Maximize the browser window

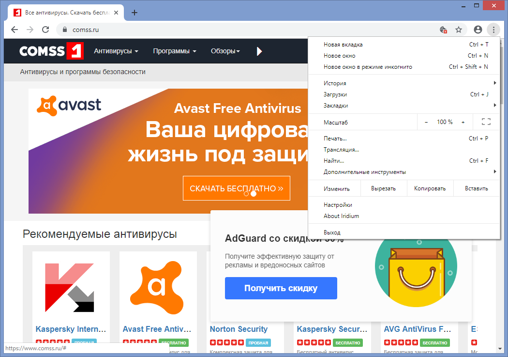point(477,5)
